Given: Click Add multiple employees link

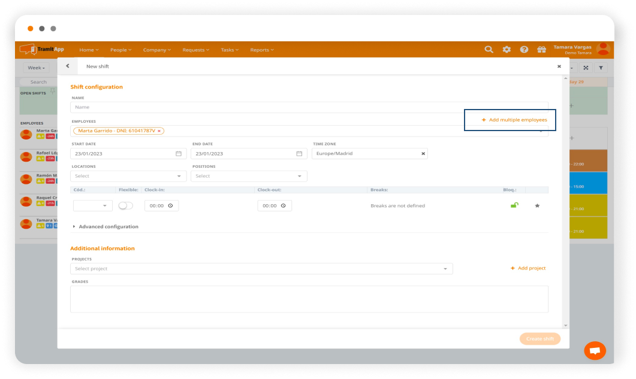Looking at the screenshot, I should [x=514, y=120].
